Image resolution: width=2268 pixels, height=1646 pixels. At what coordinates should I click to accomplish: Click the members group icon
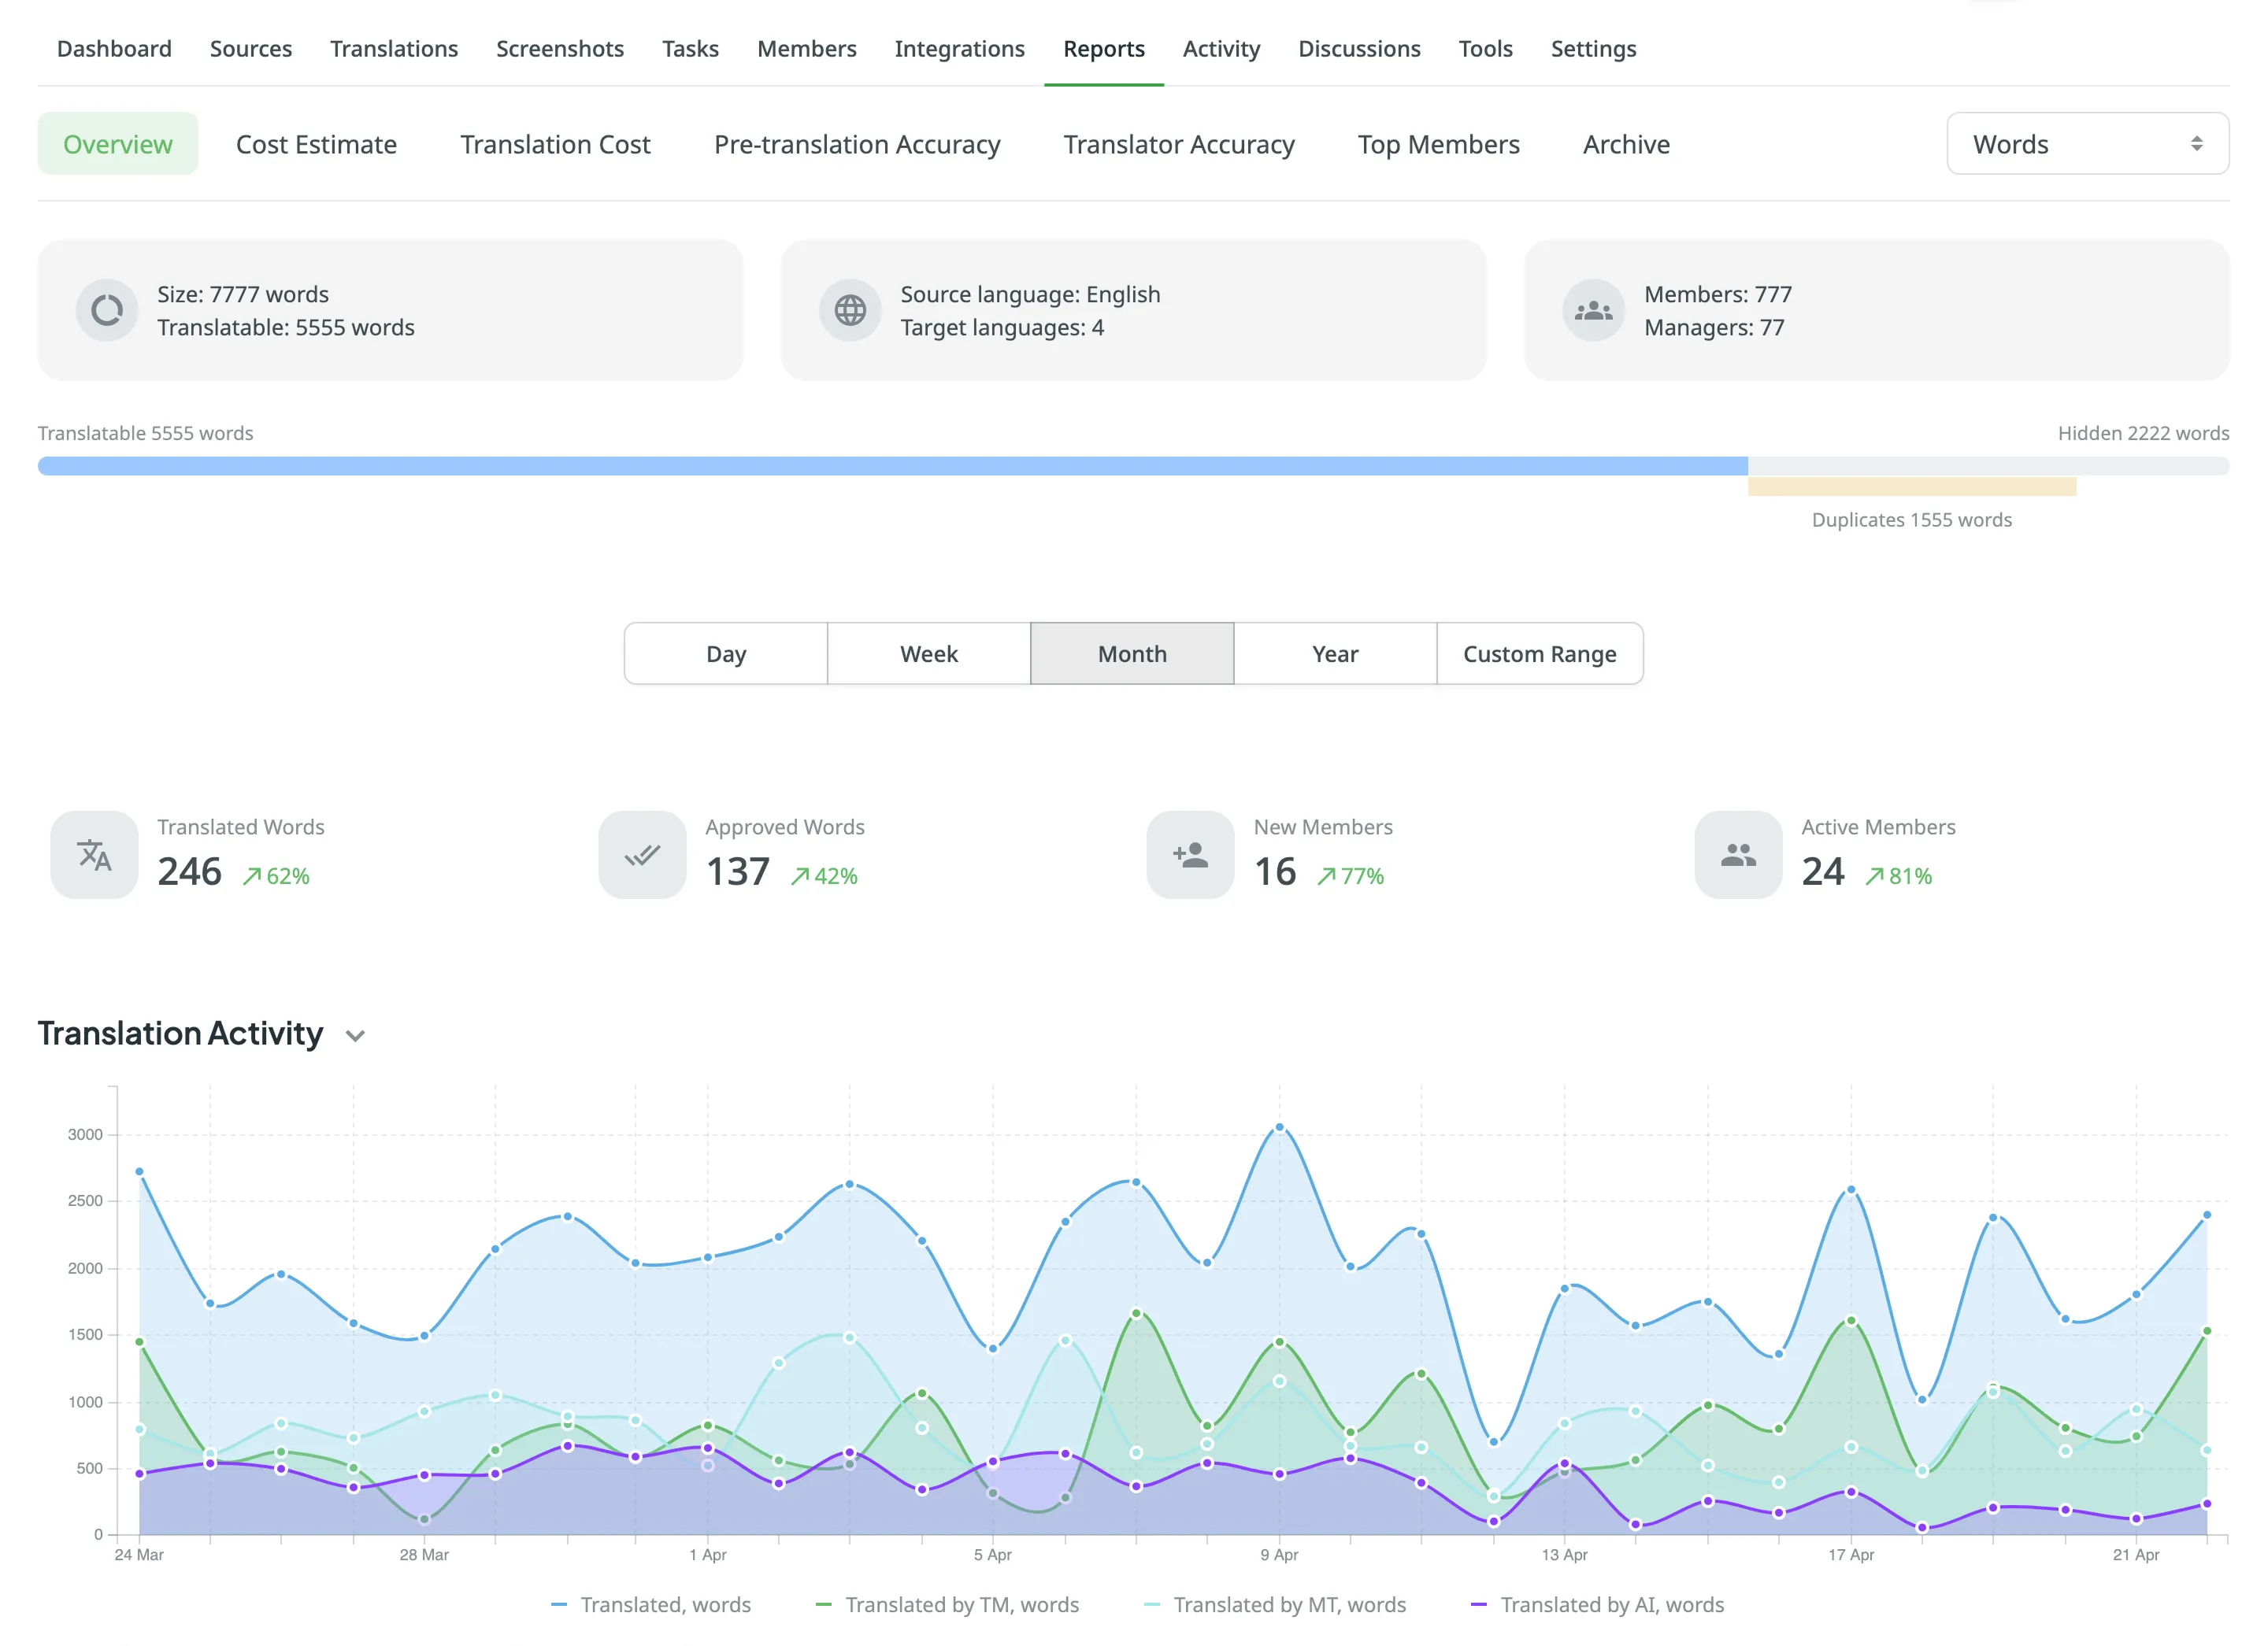click(1593, 310)
